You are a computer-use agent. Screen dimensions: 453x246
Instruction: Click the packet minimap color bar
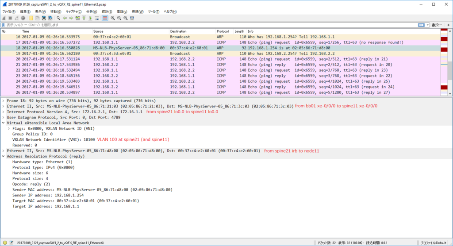click(x=444, y=62)
